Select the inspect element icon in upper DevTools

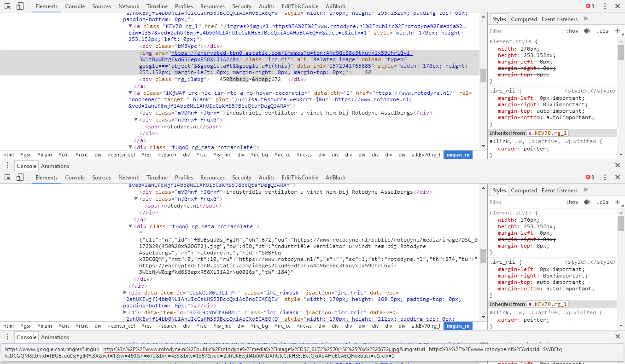click(8, 6)
